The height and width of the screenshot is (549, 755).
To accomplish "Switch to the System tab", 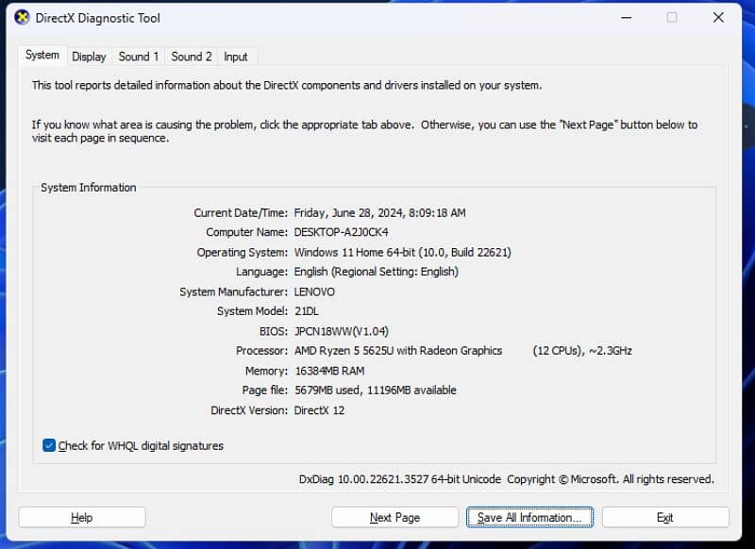I will [x=42, y=56].
